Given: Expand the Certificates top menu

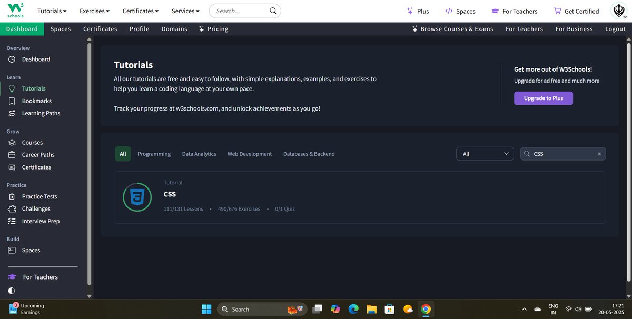Looking at the screenshot, I should (141, 11).
